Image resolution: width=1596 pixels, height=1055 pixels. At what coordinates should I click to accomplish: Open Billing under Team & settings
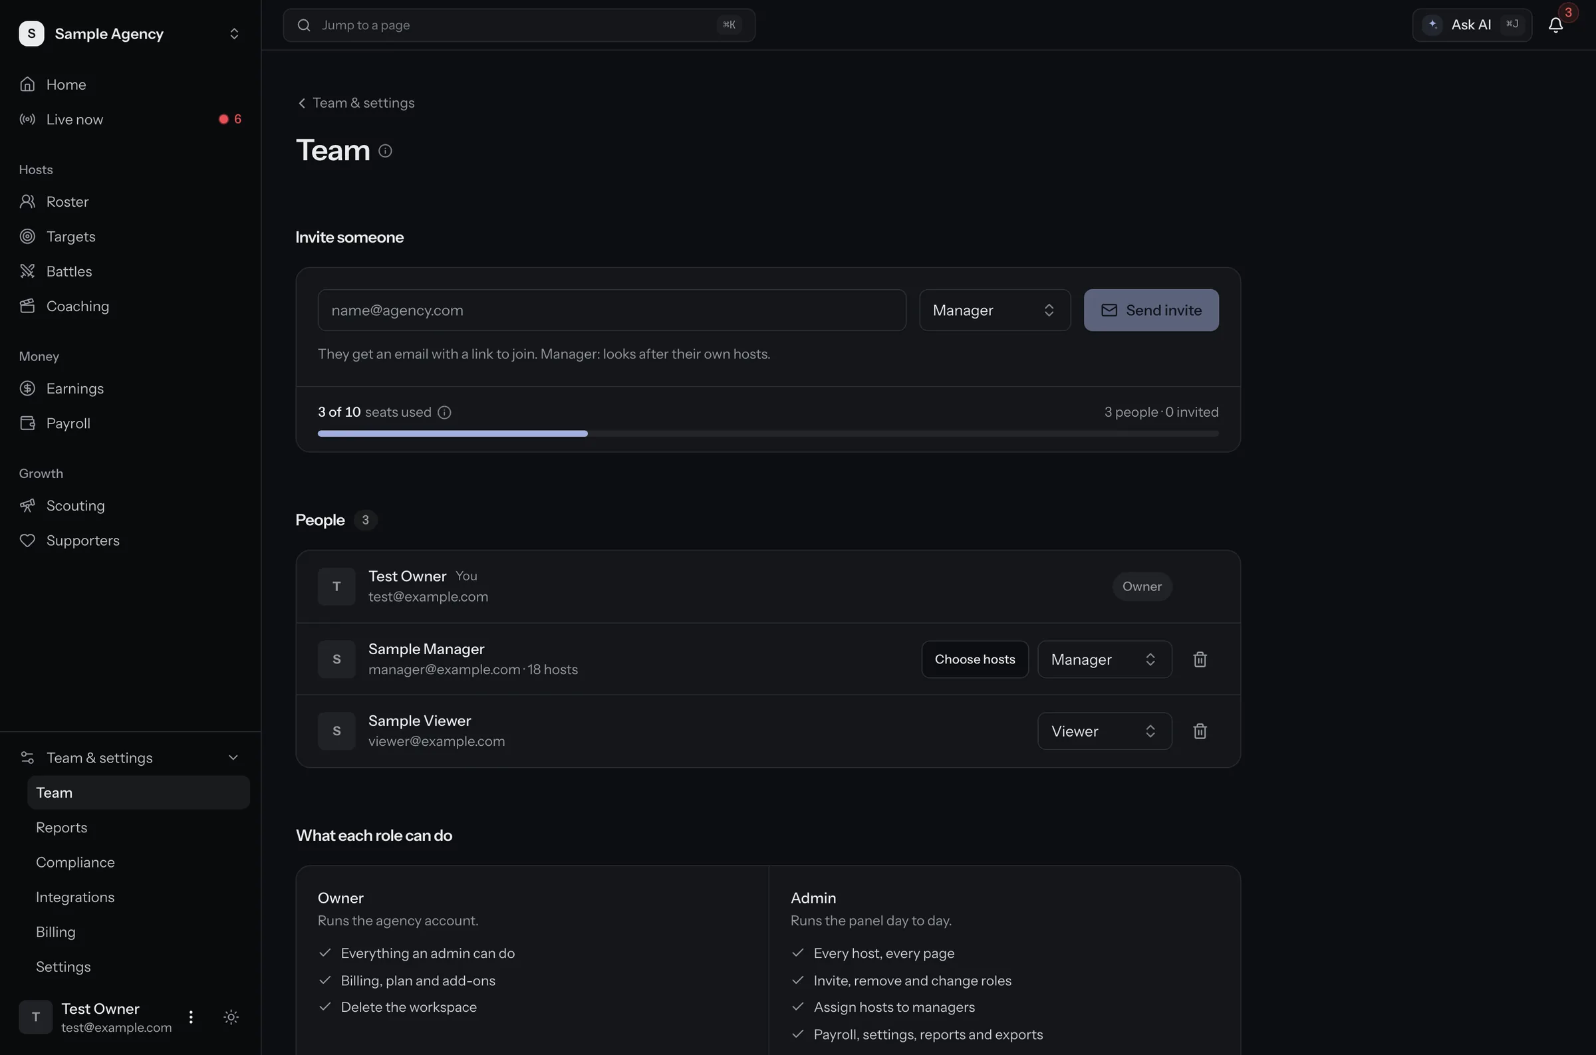click(x=138, y=933)
